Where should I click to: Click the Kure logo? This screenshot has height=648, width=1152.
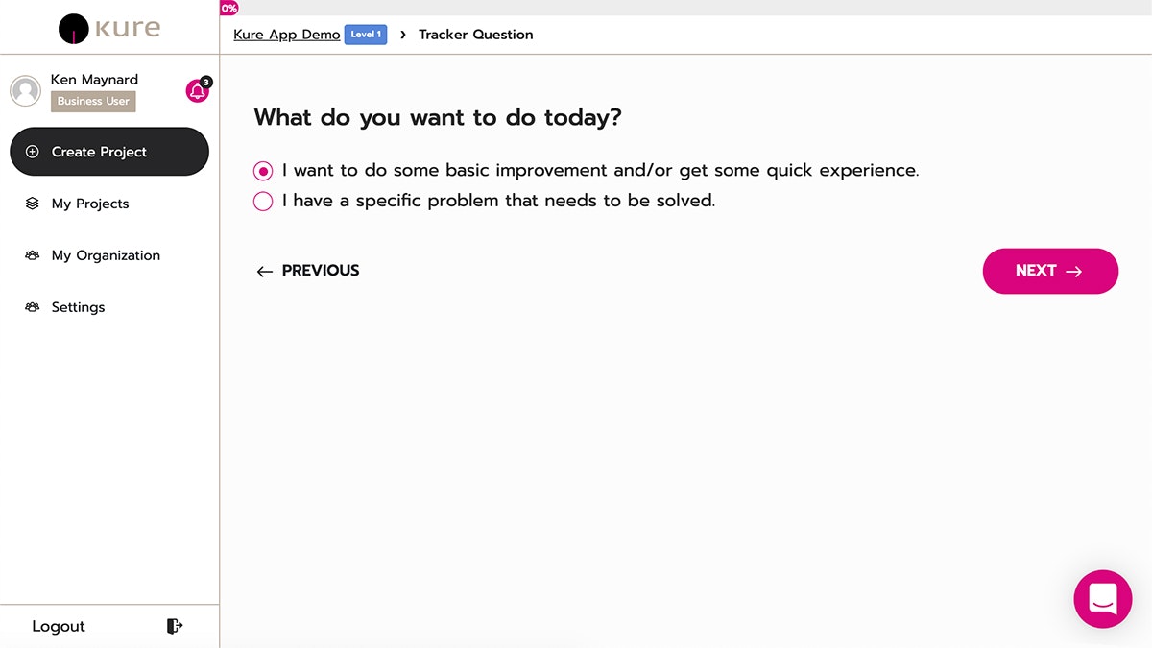point(109,28)
